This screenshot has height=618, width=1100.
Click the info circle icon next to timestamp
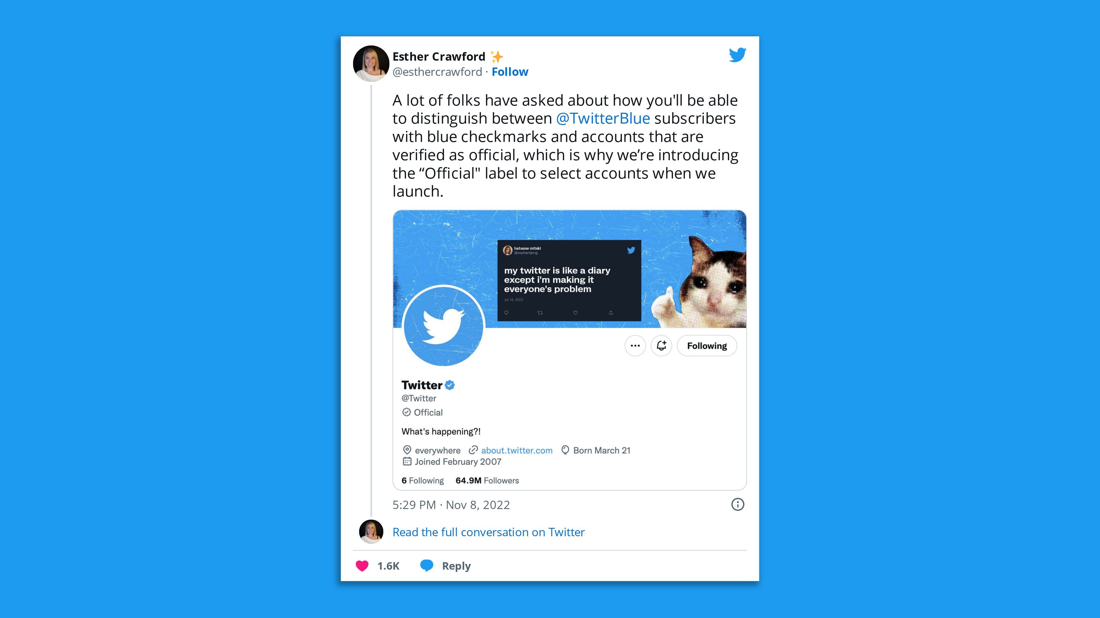(x=738, y=504)
